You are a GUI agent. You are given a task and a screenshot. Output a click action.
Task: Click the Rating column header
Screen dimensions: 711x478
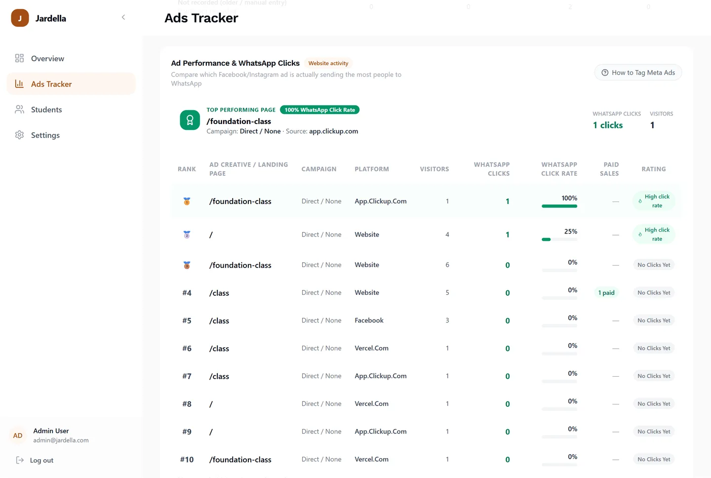point(654,169)
